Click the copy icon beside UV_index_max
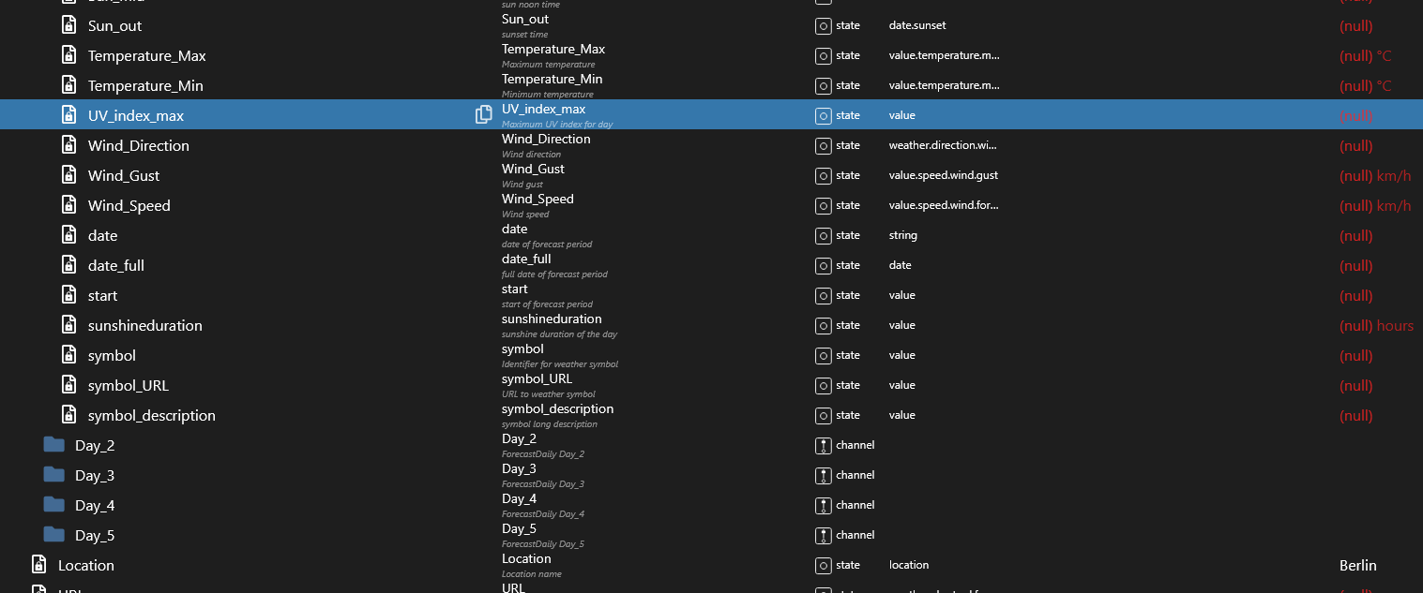1423x593 pixels. click(484, 115)
